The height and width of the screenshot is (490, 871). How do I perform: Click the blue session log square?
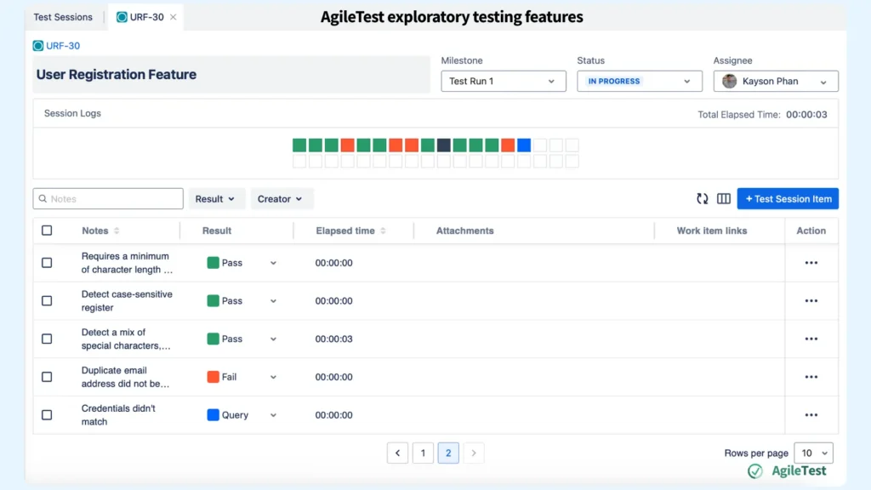point(524,145)
